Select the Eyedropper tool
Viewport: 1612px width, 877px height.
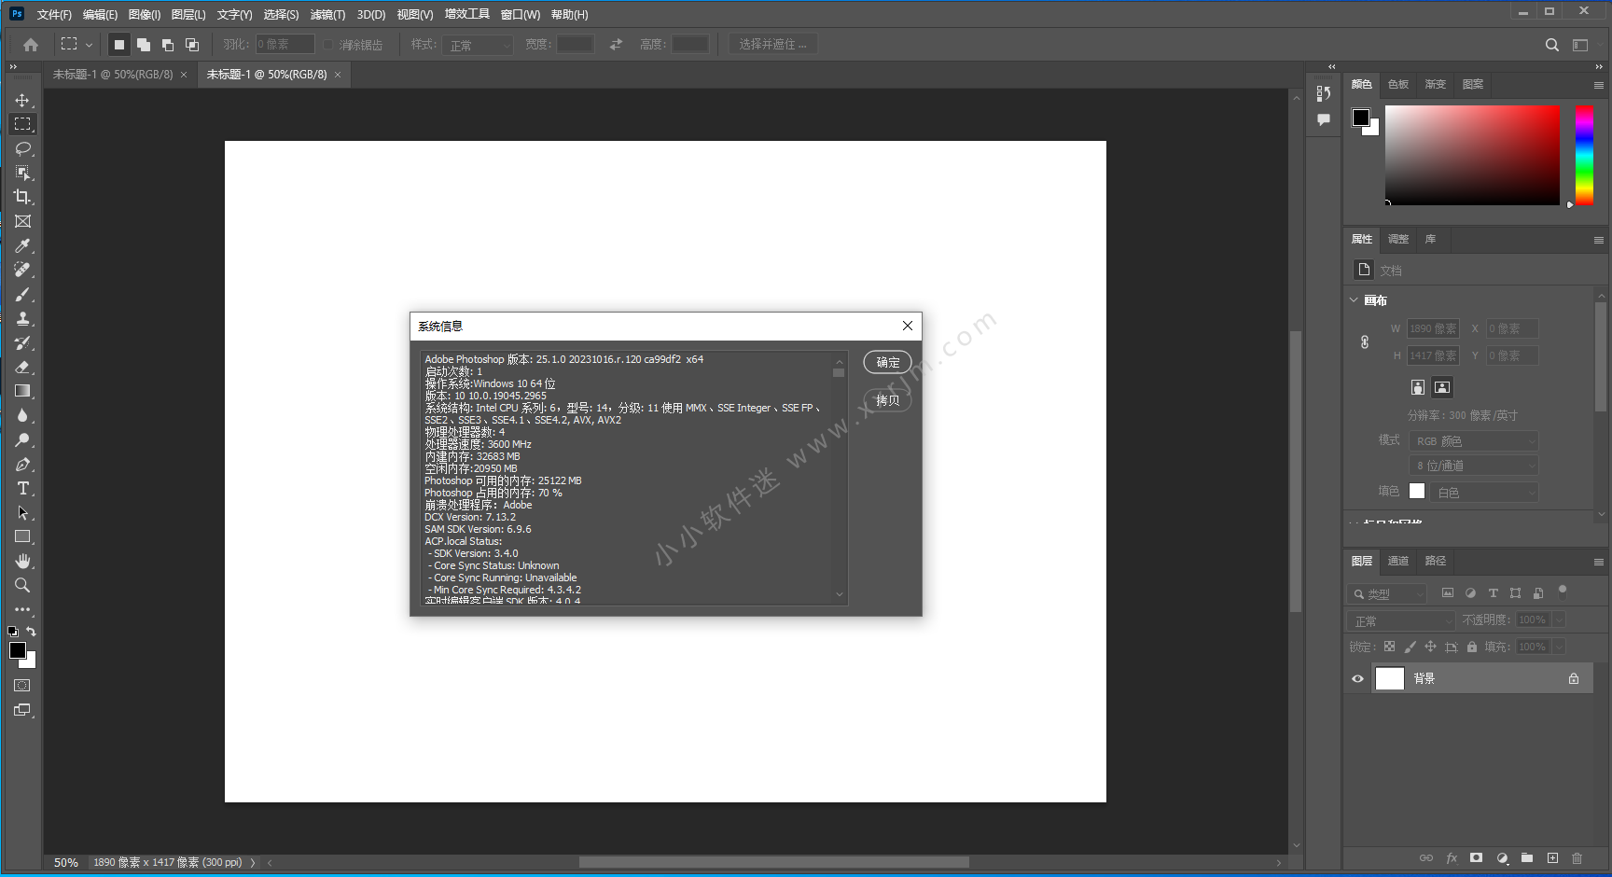(22, 245)
